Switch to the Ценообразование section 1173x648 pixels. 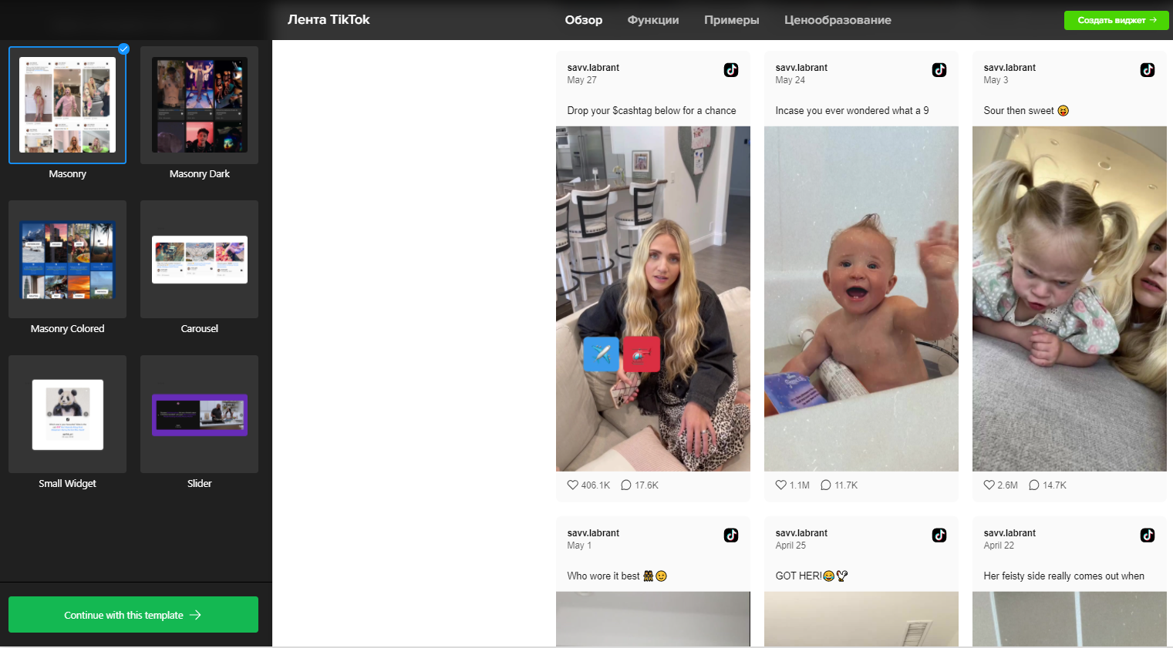(x=838, y=20)
